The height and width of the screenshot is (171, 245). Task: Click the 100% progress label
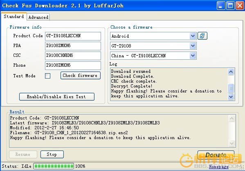point(80,166)
